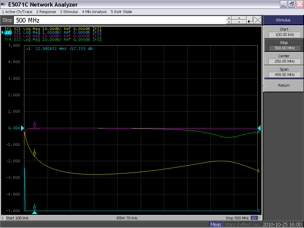The height and width of the screenshot is (228, 304).
Task: Select the Start 100.00 kHz softkey
Action: [284, 32]
